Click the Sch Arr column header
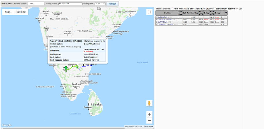This screenshot has width=264, height=129. (x=186, y=13)
